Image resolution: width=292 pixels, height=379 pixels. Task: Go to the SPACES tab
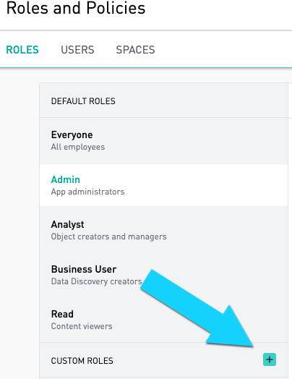[135, 50]
